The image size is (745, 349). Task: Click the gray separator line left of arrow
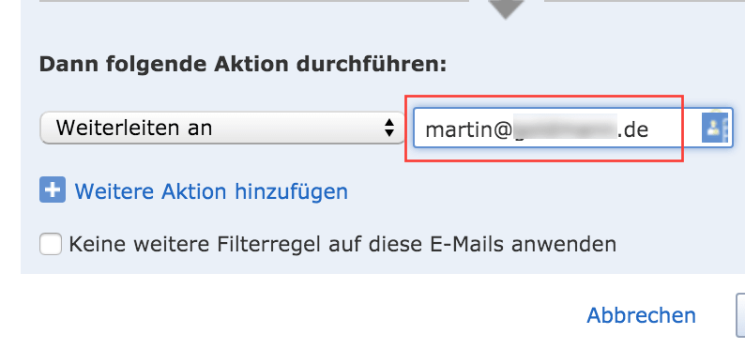254,1
